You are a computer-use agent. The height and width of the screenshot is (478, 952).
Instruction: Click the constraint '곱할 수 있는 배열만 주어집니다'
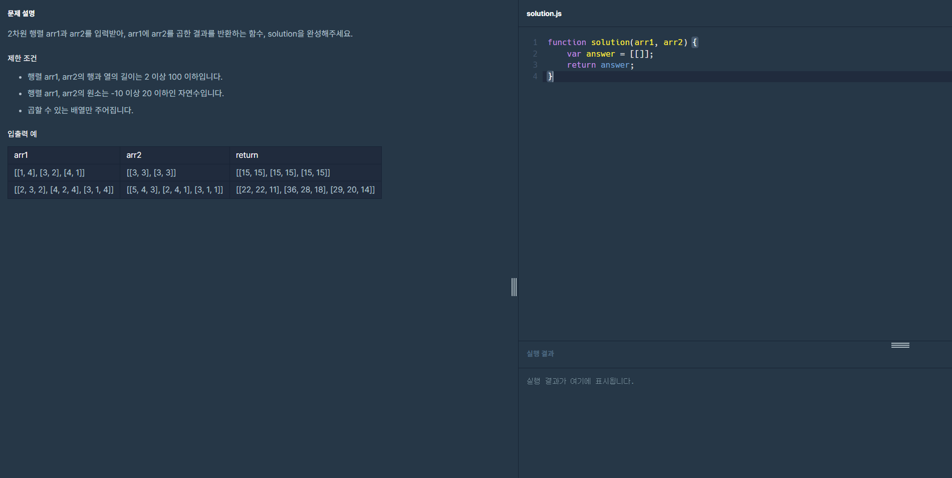[x=80, y=110]
